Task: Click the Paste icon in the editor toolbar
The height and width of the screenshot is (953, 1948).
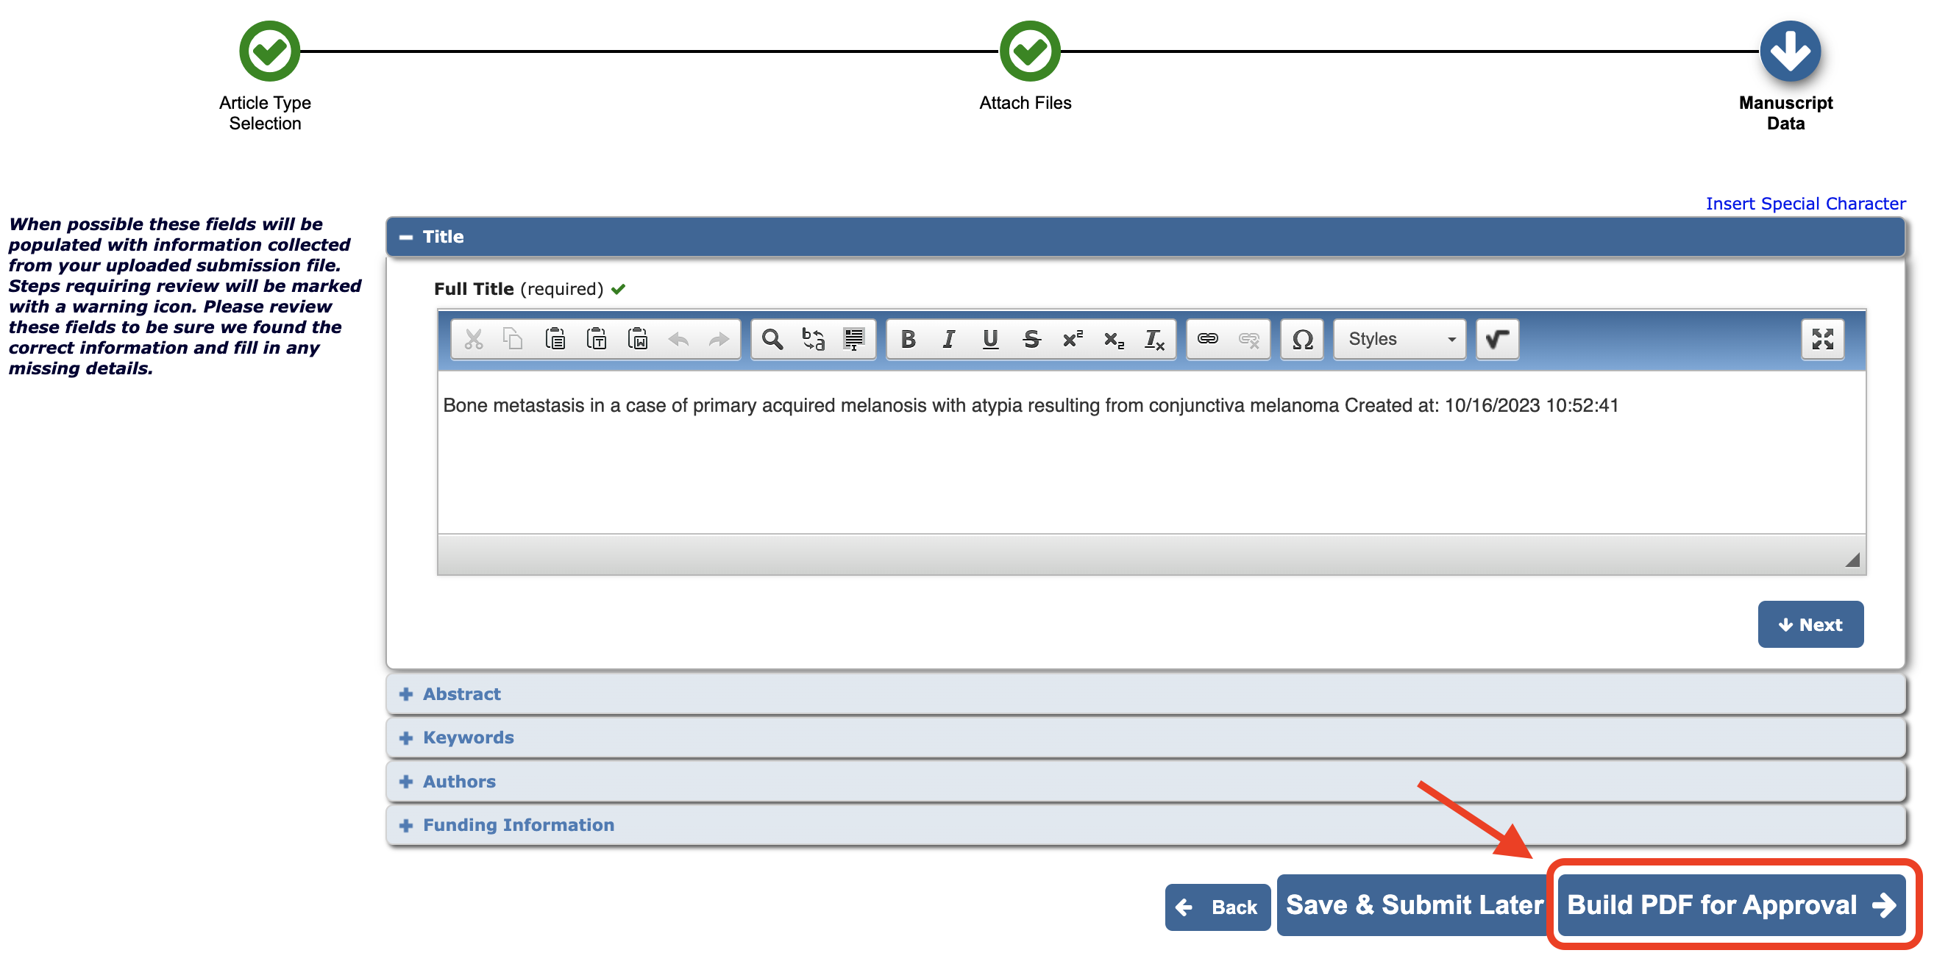Action: coord(555,339)
